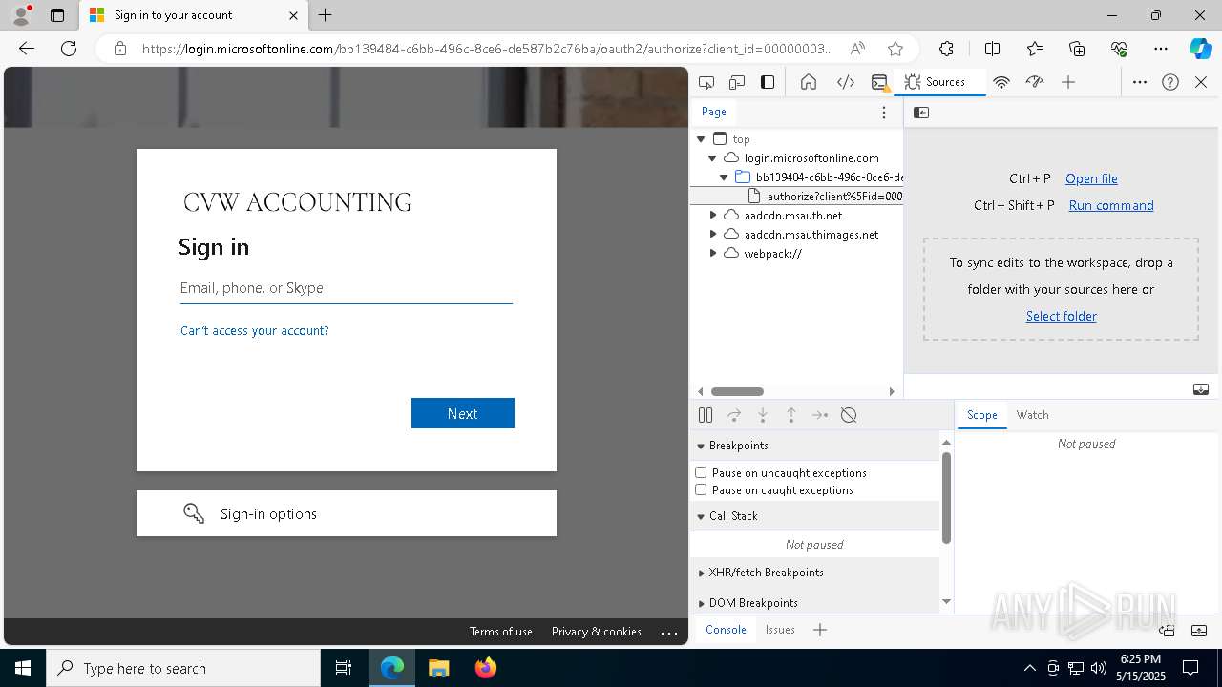Open Browser essentials heart icon
The image size is (1222, 687).
[1119, 49]
